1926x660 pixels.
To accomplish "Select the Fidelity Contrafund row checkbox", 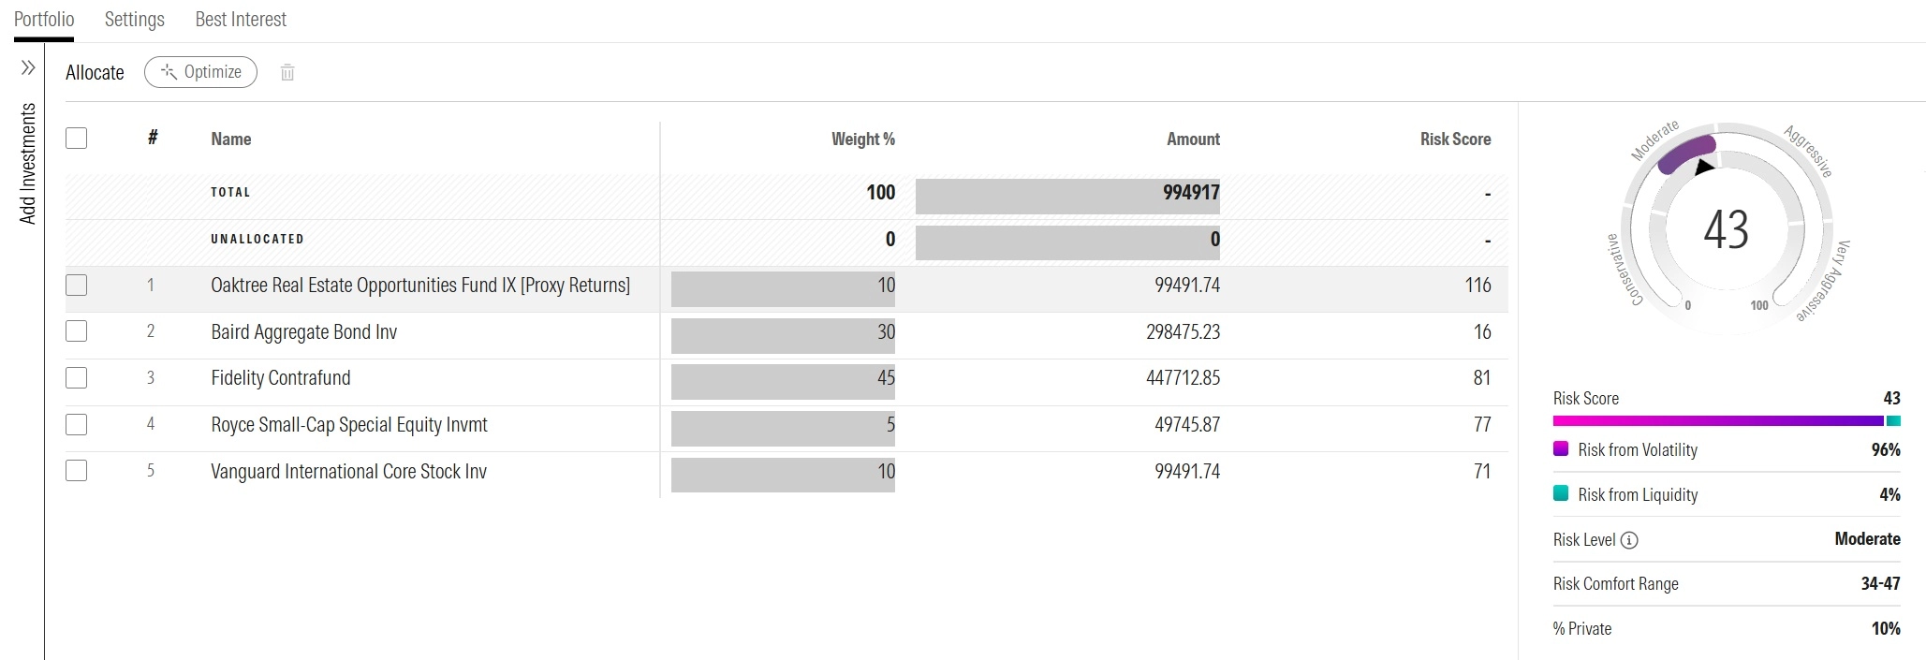I will [x=77, y=378].
